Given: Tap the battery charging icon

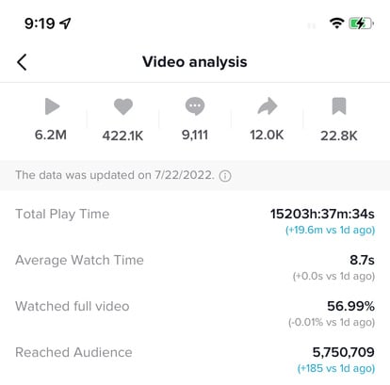Looking at the screenshot, I should coord(361,24).
